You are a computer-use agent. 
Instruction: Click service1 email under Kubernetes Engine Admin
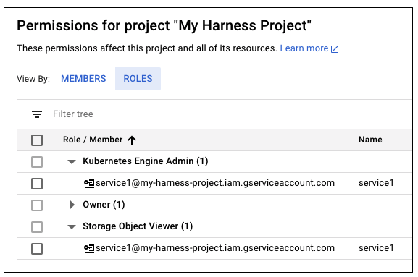[x=215, y=183]
